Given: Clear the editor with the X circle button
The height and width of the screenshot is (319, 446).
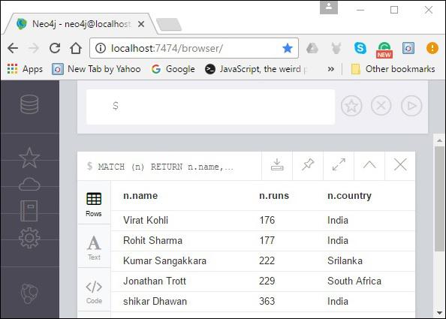Looking at the screenshot, I should tap(381, 106).
